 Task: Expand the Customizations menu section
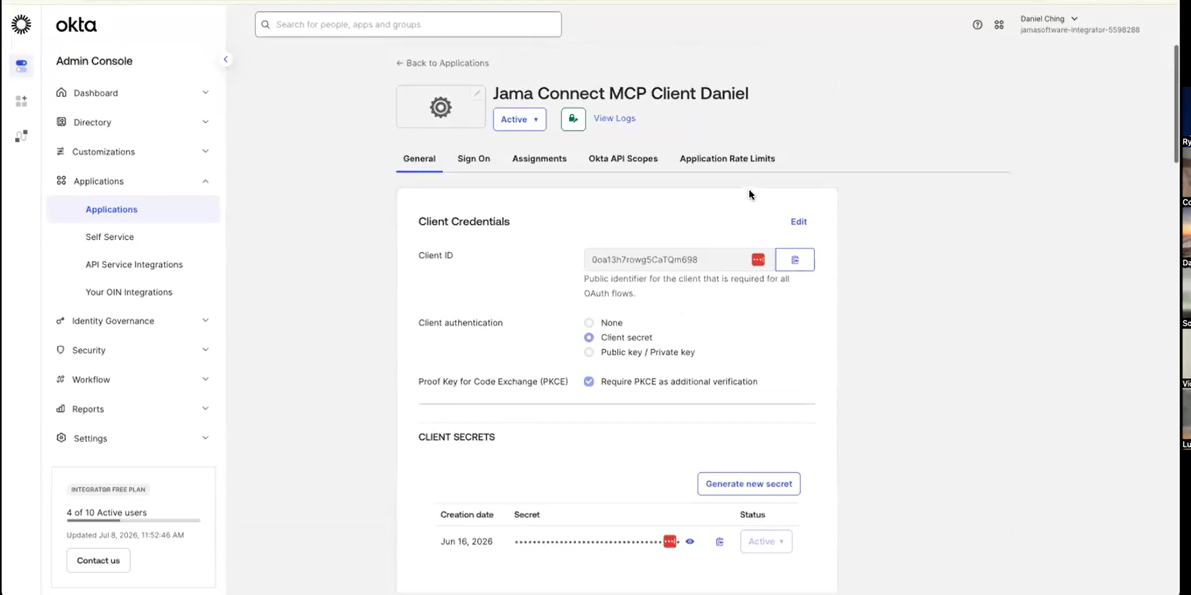point(205,152)
